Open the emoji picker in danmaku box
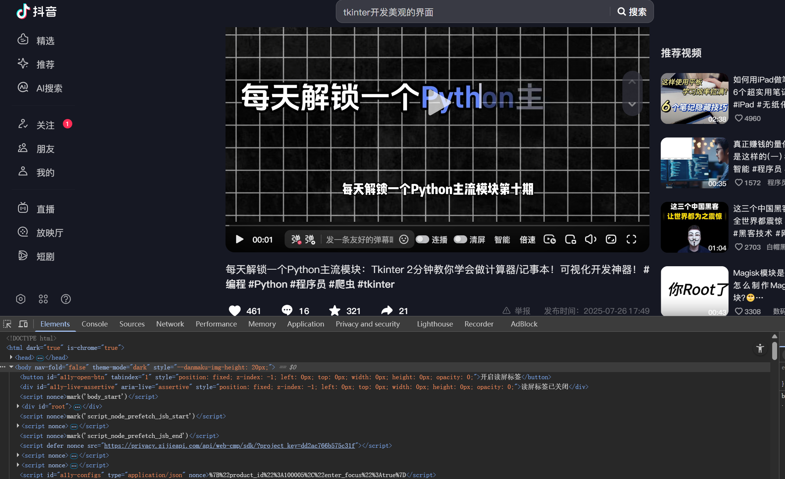The width and height of the screenshot is (785, 479). click(404, 239)
